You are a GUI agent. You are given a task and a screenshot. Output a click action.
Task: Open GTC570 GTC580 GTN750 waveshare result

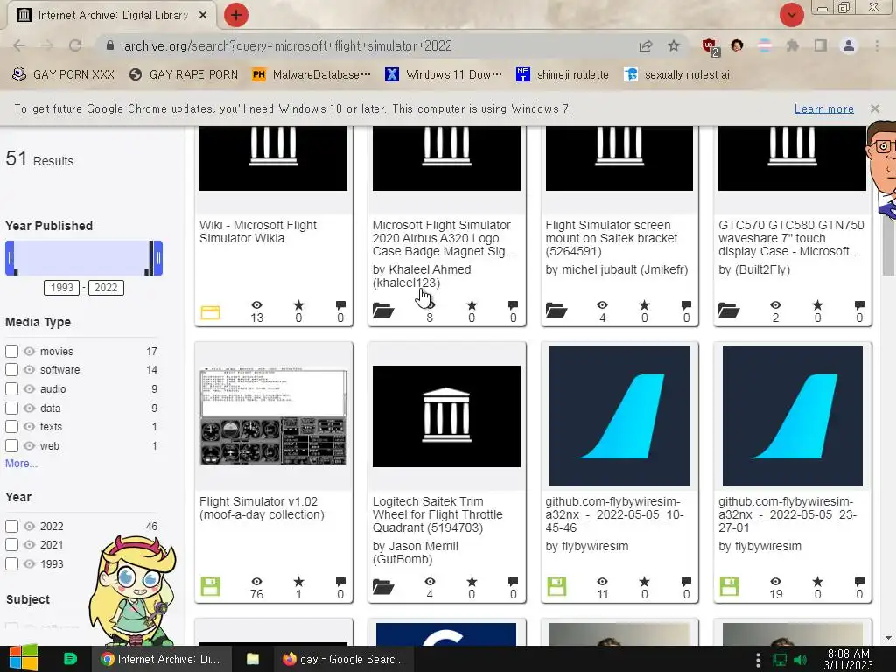pos(791,238)
